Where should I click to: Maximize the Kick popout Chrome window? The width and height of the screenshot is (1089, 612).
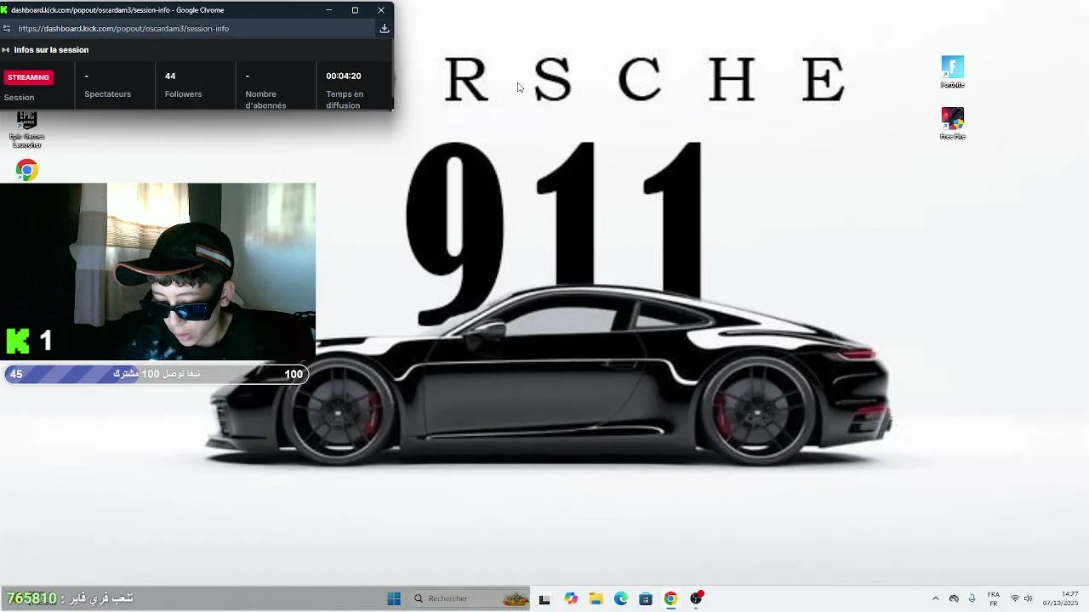(x=355, y=10)
